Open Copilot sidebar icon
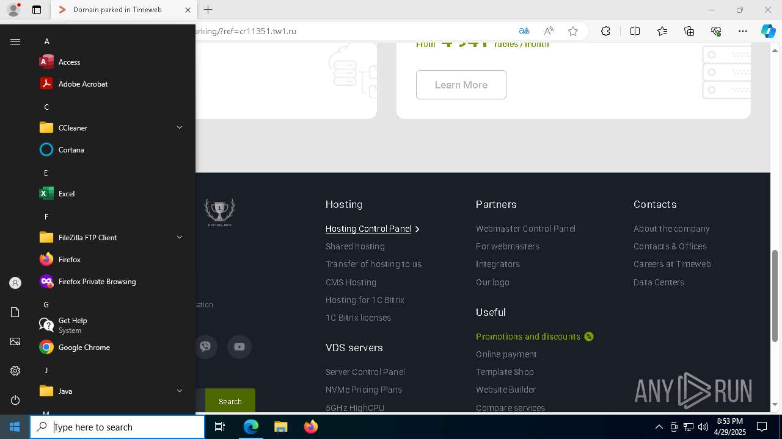This screenshot has height=439, width=782. pos(768,31)
